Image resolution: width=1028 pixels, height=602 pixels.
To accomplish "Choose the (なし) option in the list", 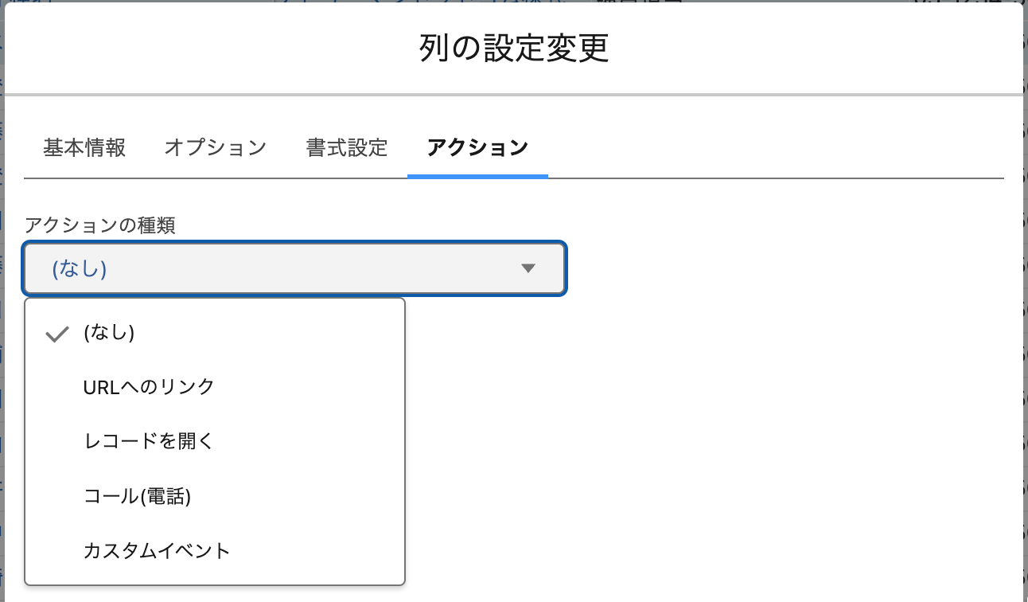I will click(x=109, y=334).
